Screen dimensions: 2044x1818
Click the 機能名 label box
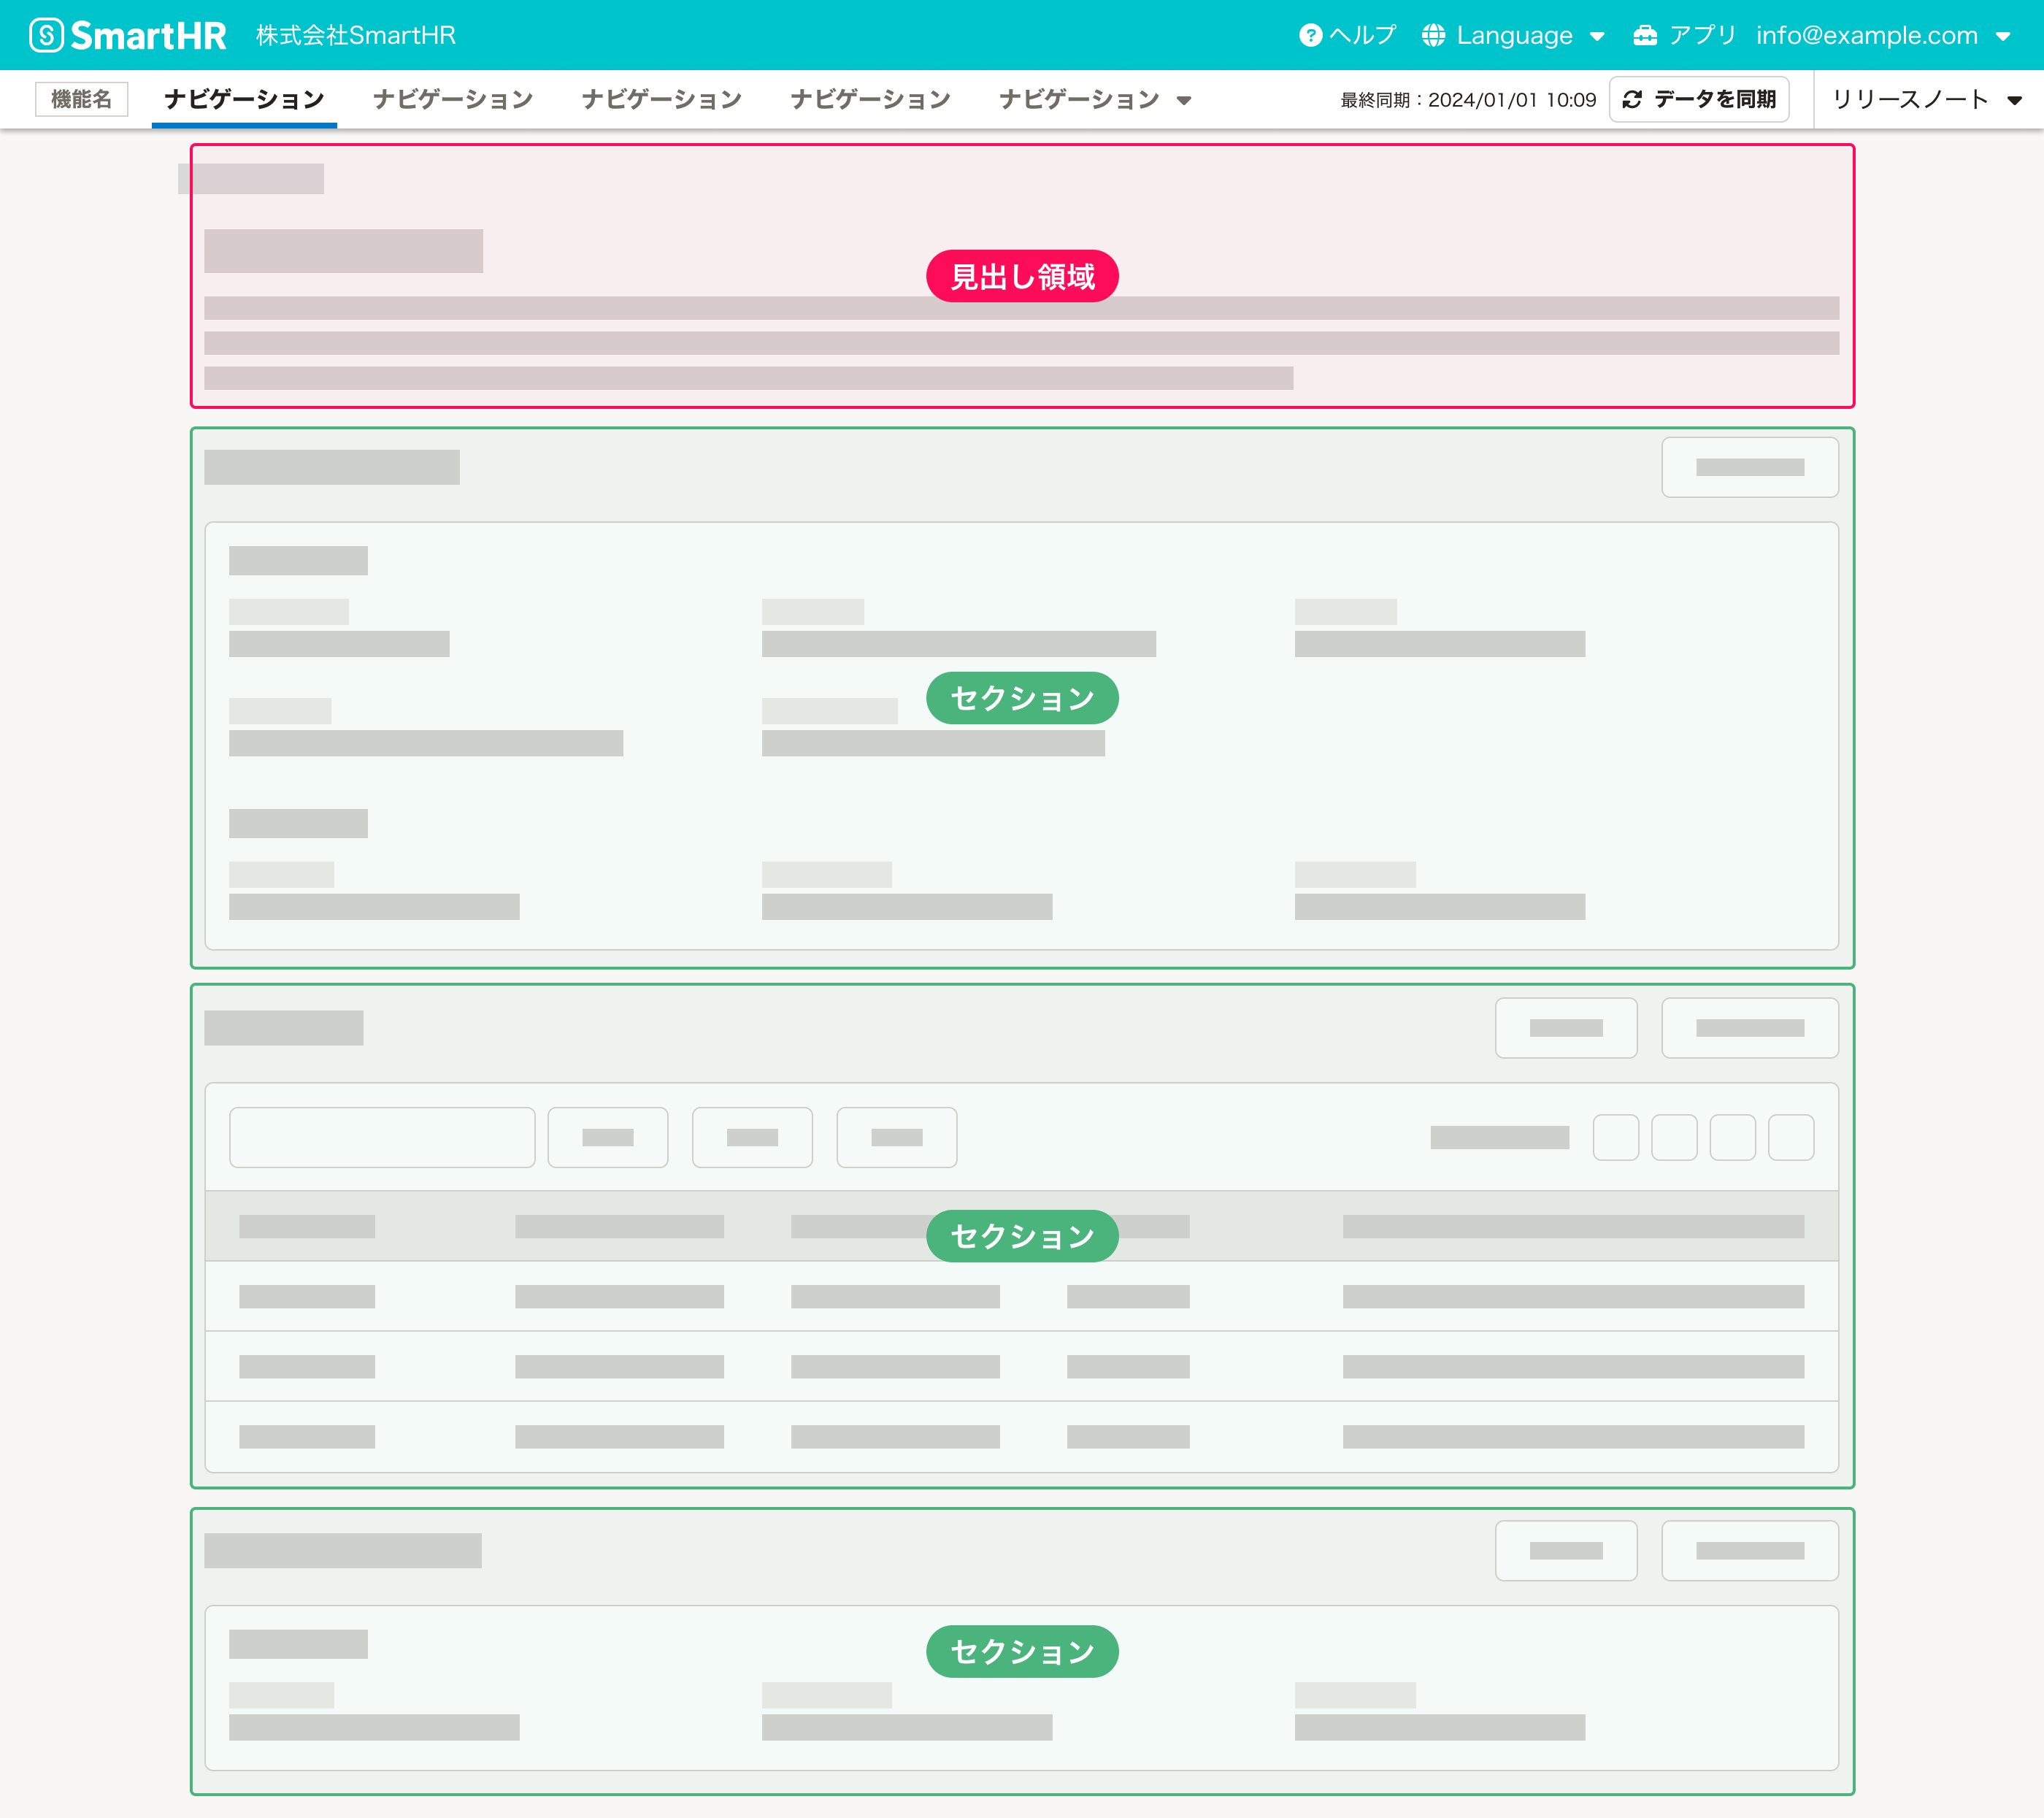81,99
